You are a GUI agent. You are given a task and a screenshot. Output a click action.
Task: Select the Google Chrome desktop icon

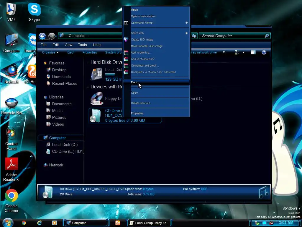[x=12, y=201]
